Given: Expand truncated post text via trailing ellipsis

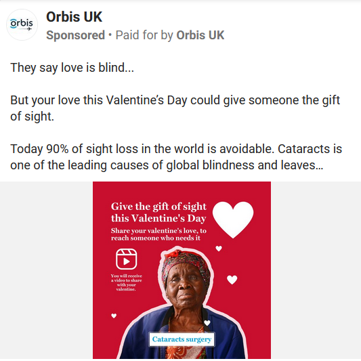Looking at the screenshot, I should click(319, 165).
